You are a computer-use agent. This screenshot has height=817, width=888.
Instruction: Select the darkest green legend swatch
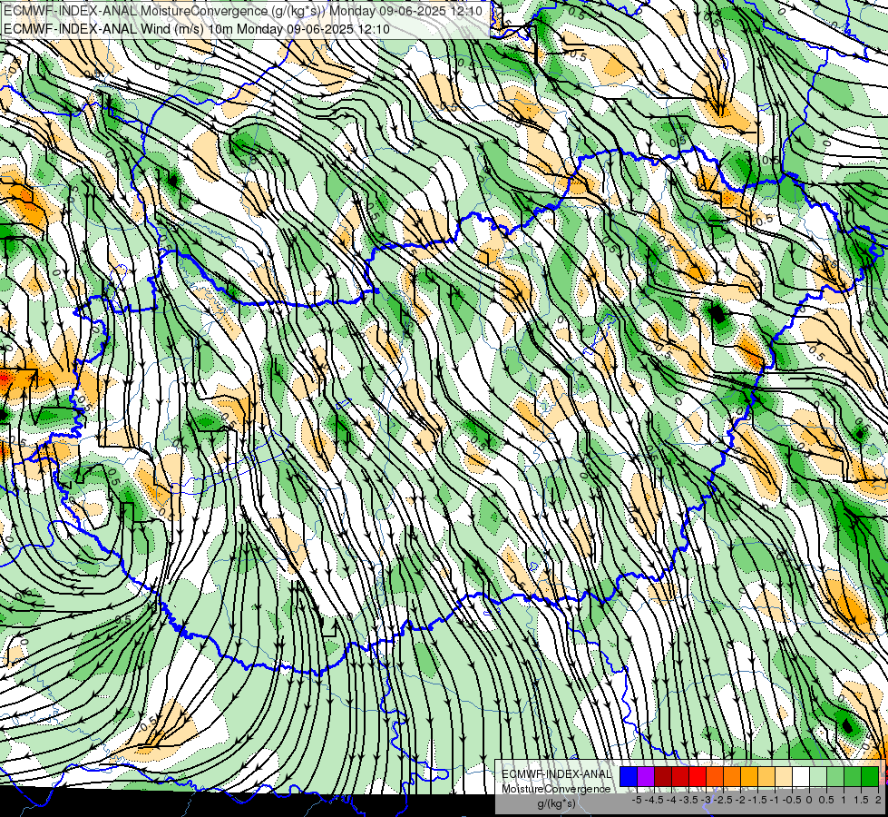(x=871, y=776)
